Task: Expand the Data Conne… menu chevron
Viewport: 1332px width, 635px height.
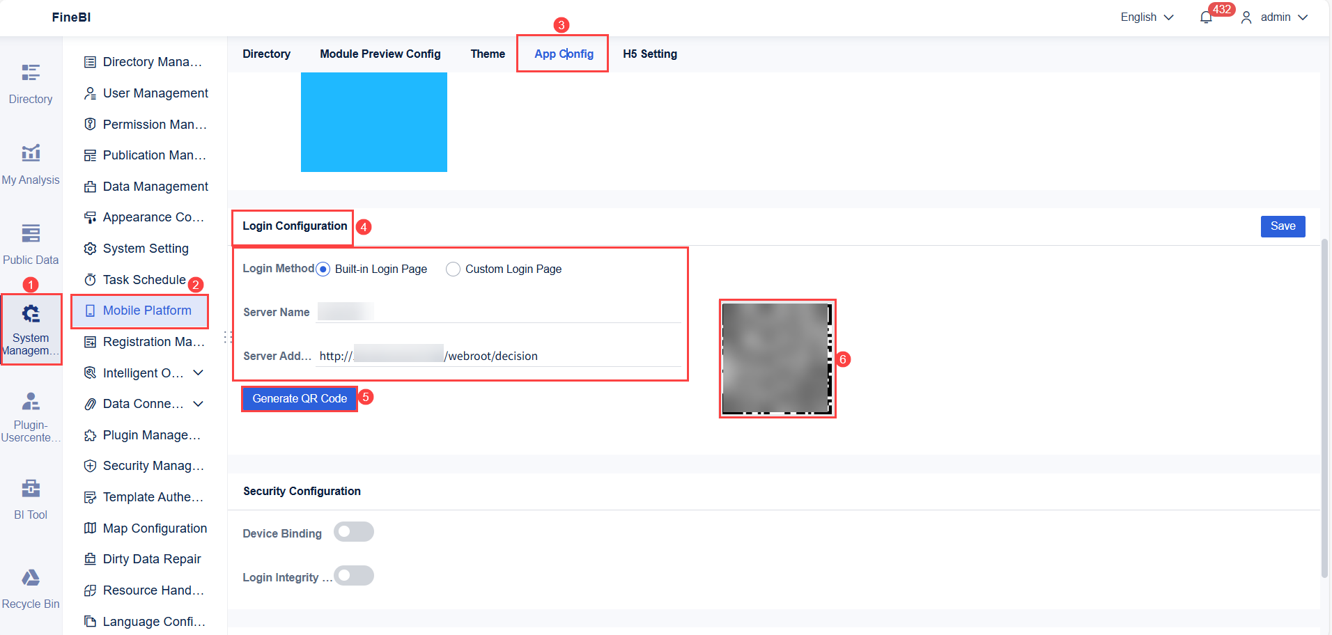Action: (199, 404)
